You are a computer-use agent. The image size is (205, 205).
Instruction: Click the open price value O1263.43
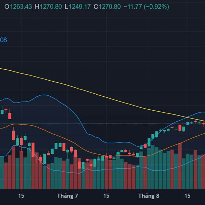tap(18, 7)
